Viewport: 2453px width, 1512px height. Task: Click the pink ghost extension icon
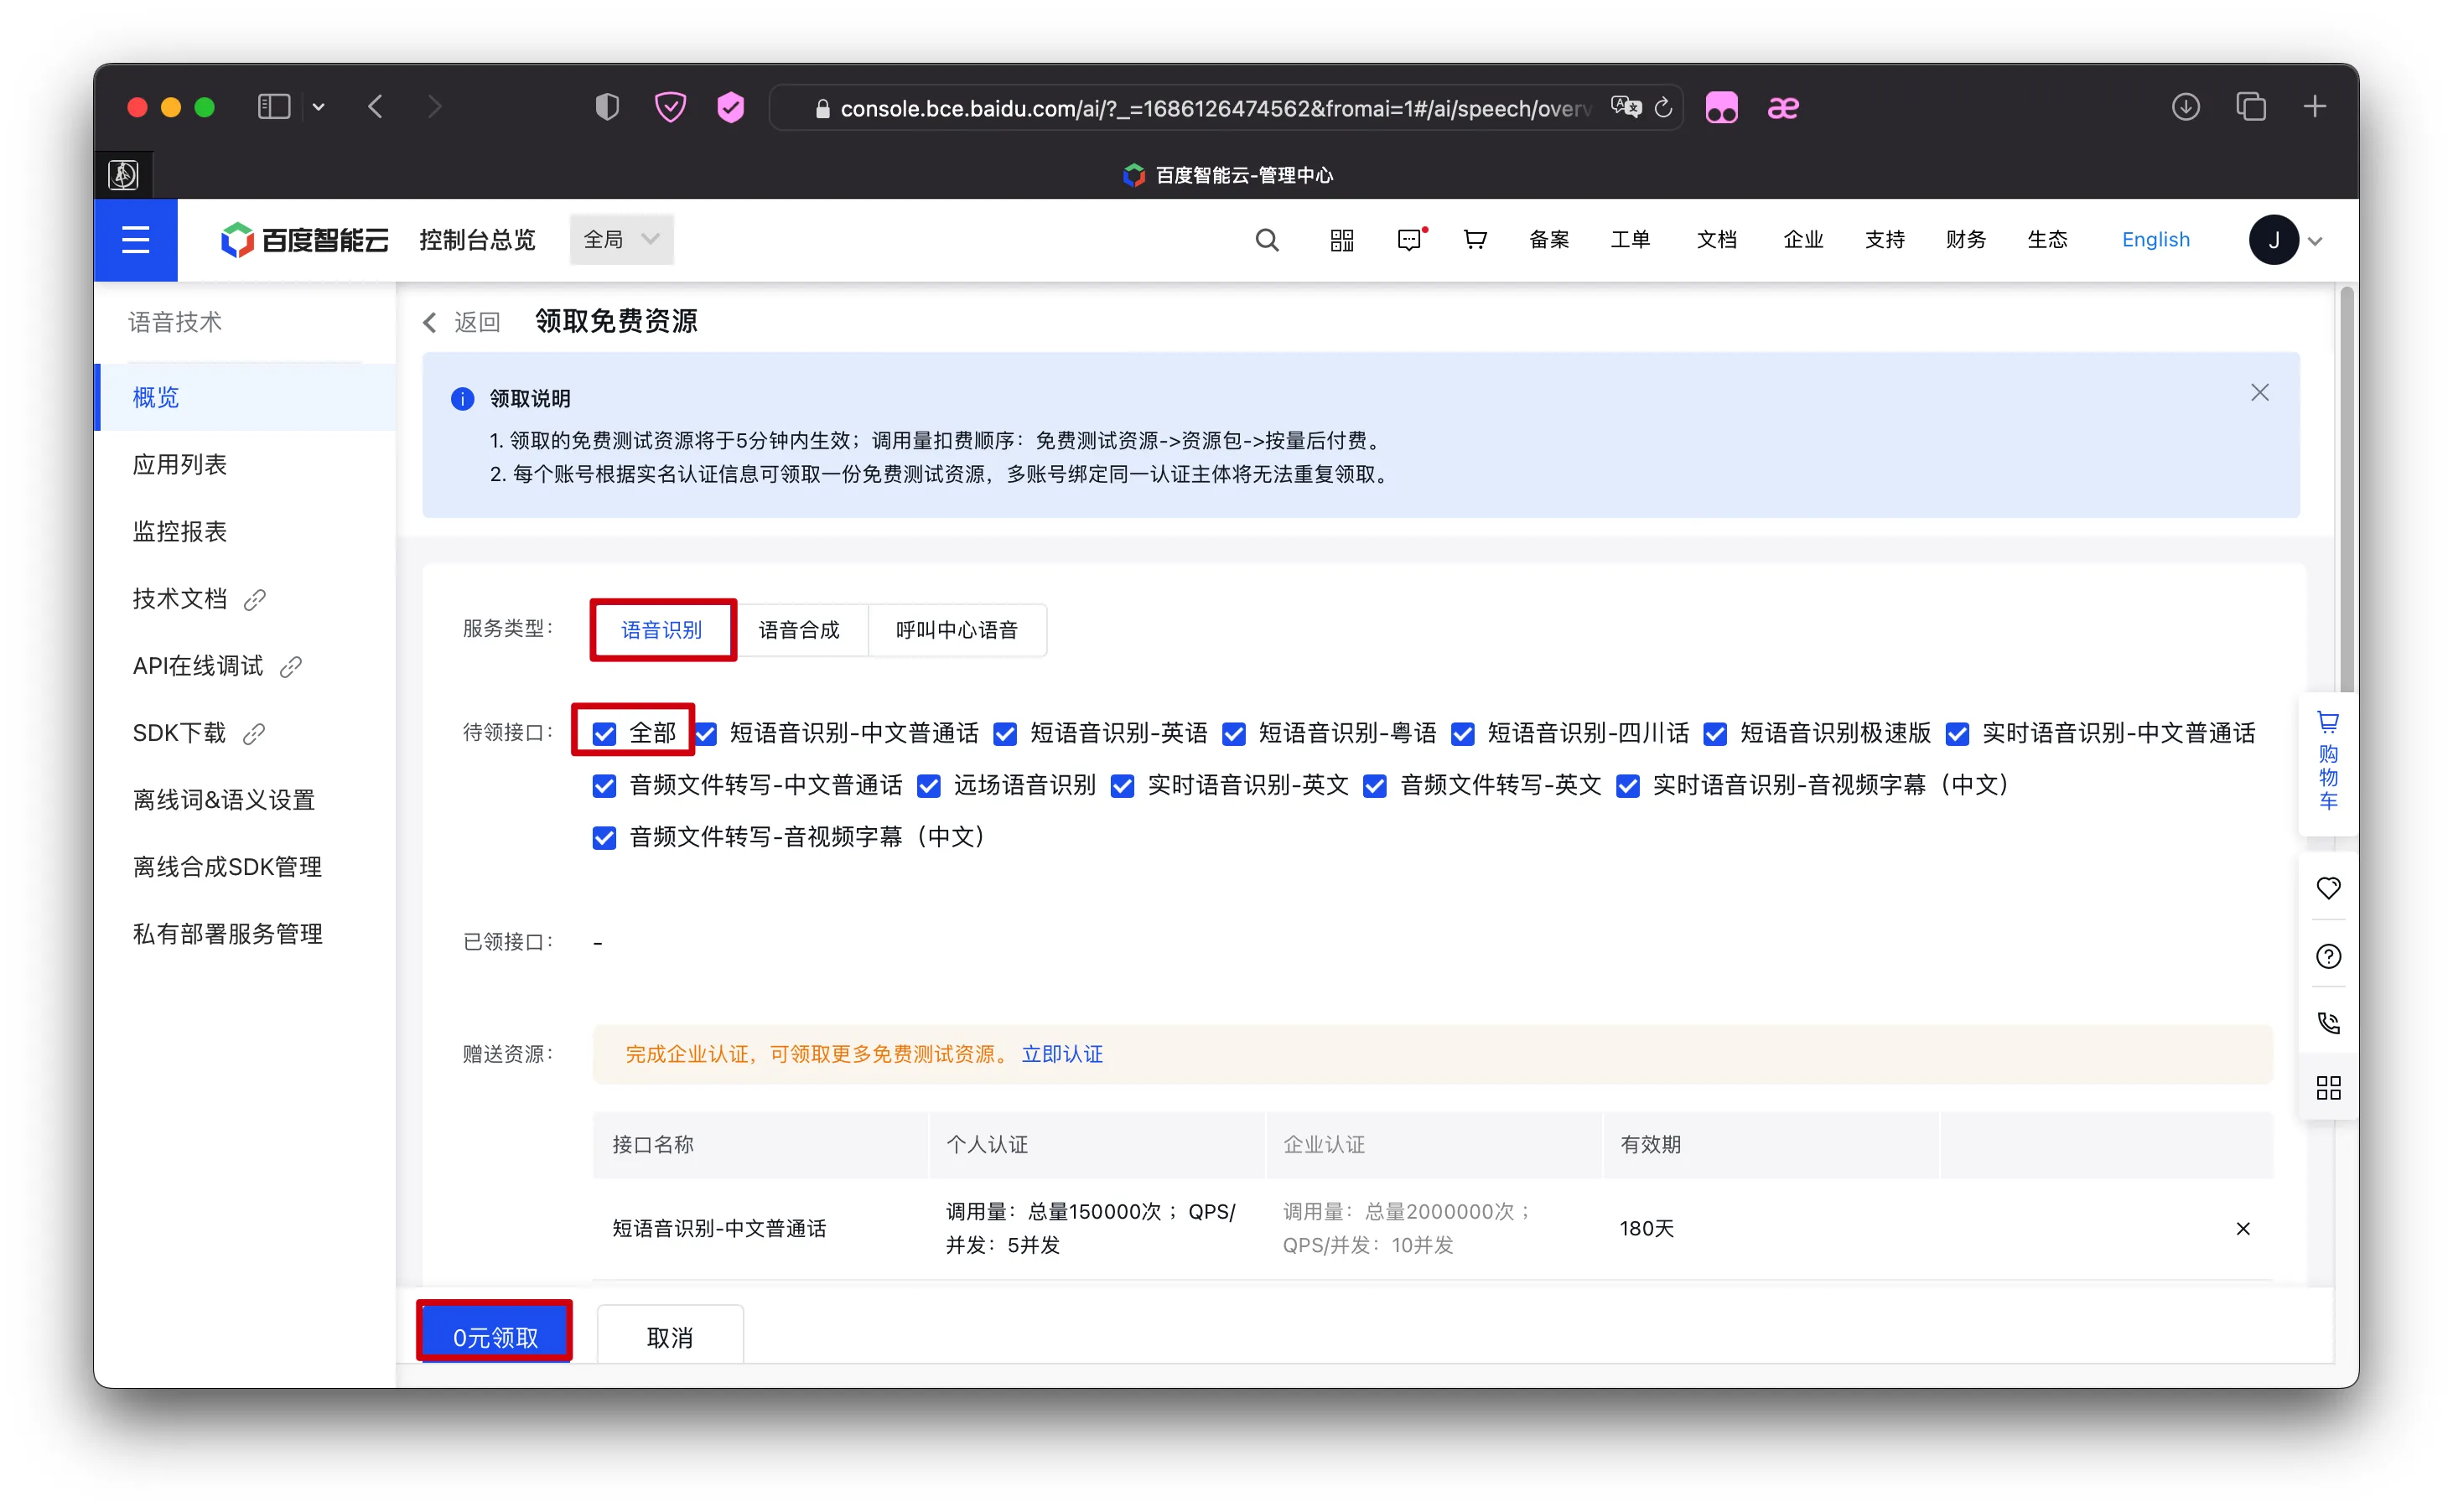pos(1721,107)
